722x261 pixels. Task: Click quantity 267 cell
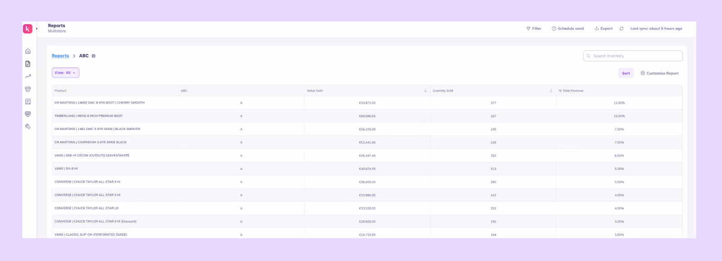(493, 116)
